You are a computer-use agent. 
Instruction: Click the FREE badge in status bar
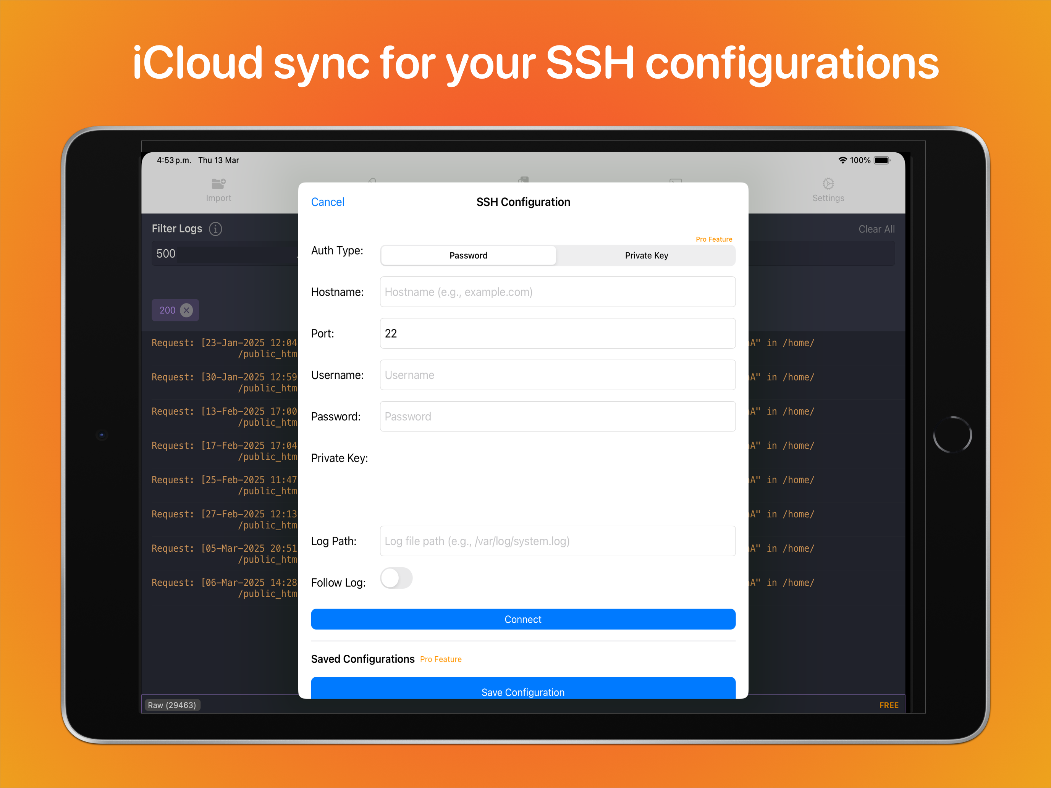[x=889, y=706]
